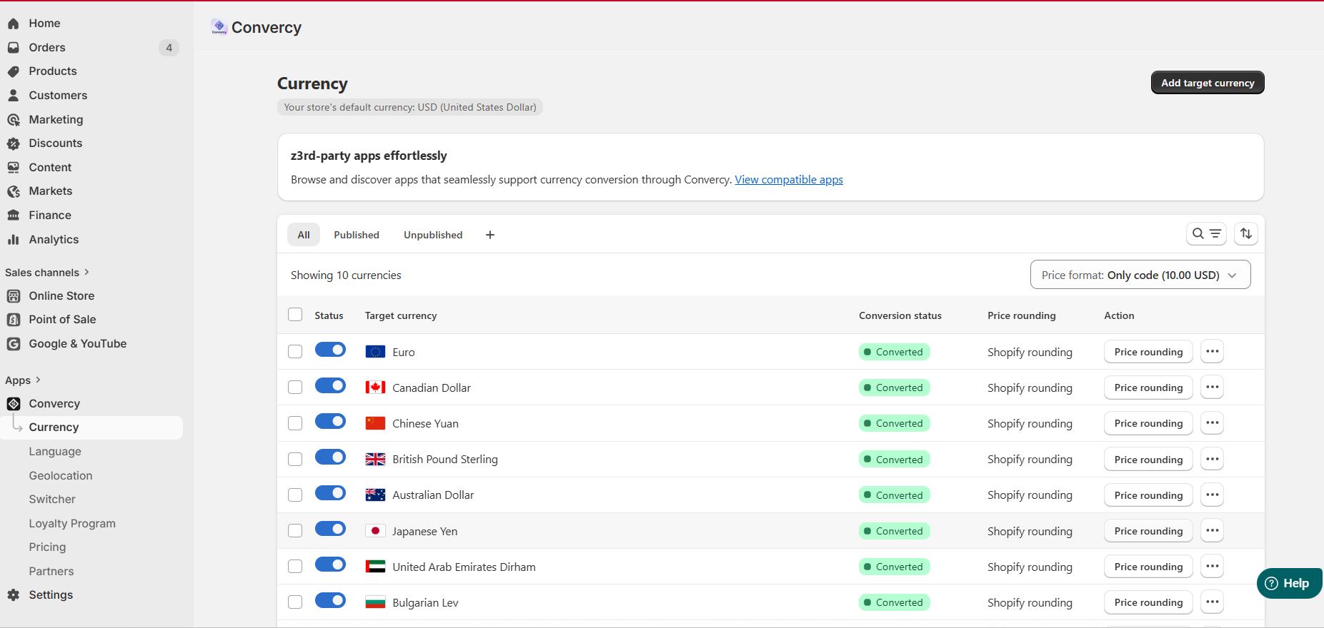Click the Marketing target icon
The height and width of the screenshot is (628, 1324).
coord(13,119)
